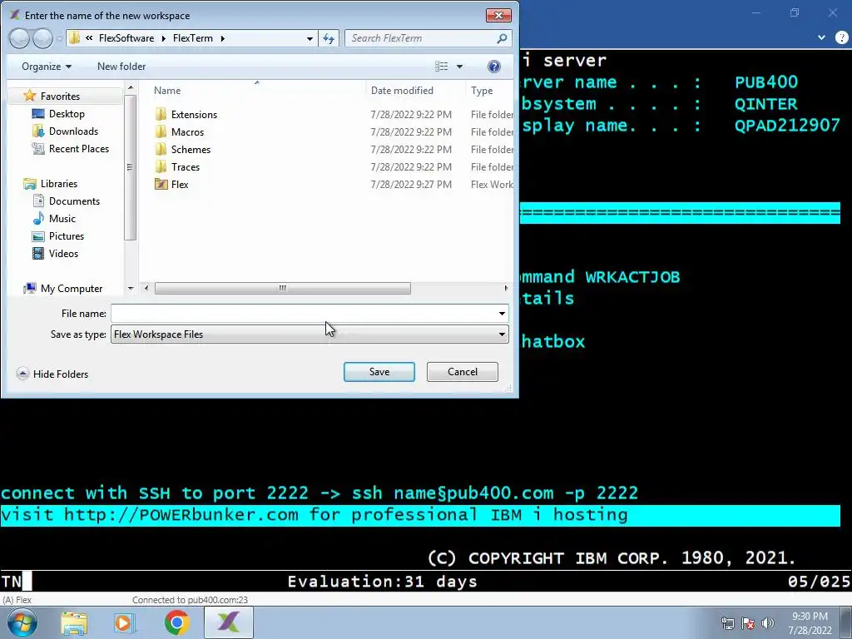Expand the FlexSoftware breadcrumb arrow
The image size is (852, 639).
pos(164,38)
